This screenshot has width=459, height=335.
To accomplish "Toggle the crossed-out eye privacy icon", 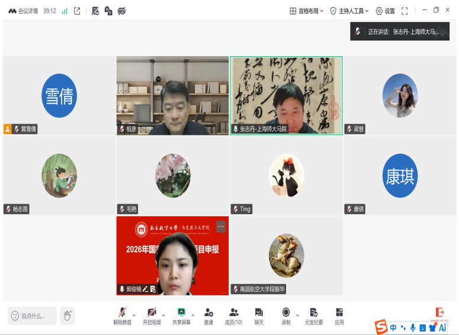I will (x=121, y=11).
